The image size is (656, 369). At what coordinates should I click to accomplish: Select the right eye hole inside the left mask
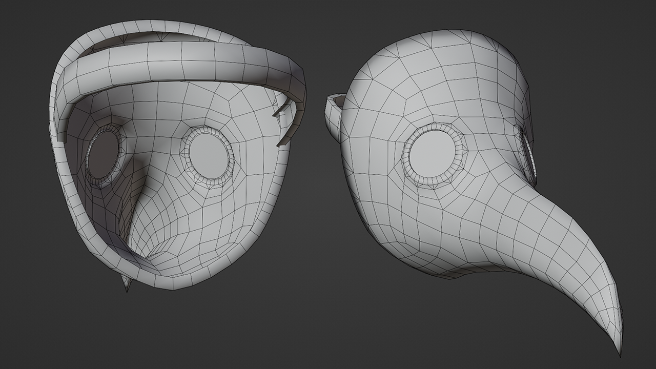pyautogui.click(x=209, y=156)
